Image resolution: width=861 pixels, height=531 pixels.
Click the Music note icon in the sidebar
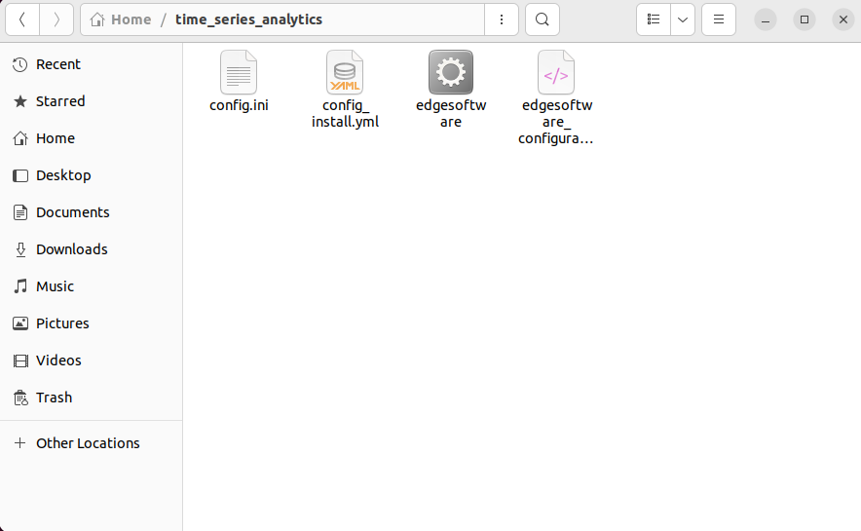20,286
